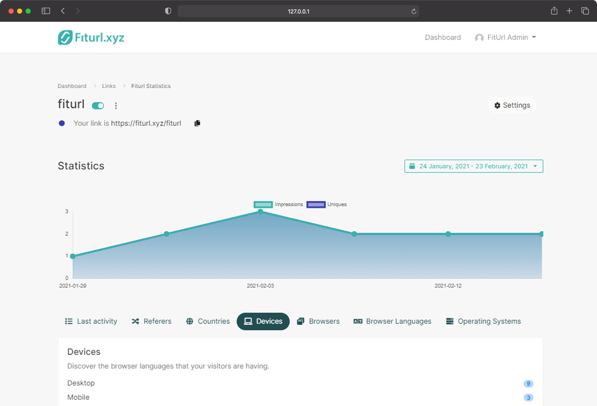597x406 pixels.
Task: Open the browser share icon
Action: (554, 11)
